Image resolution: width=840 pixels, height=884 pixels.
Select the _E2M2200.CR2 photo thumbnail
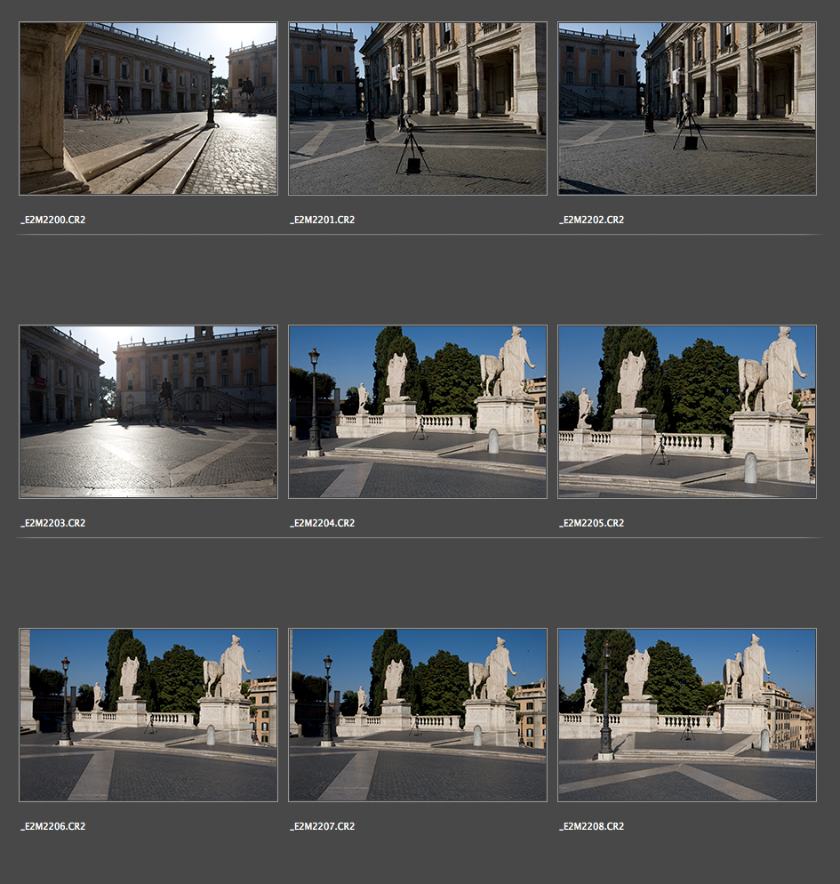tap(148, 108)
